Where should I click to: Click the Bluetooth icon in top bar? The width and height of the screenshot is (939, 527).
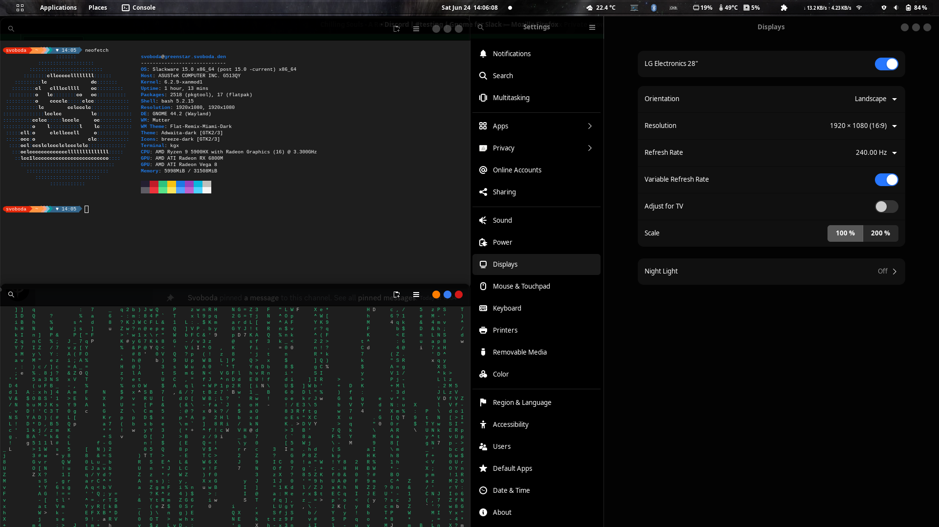653,8
